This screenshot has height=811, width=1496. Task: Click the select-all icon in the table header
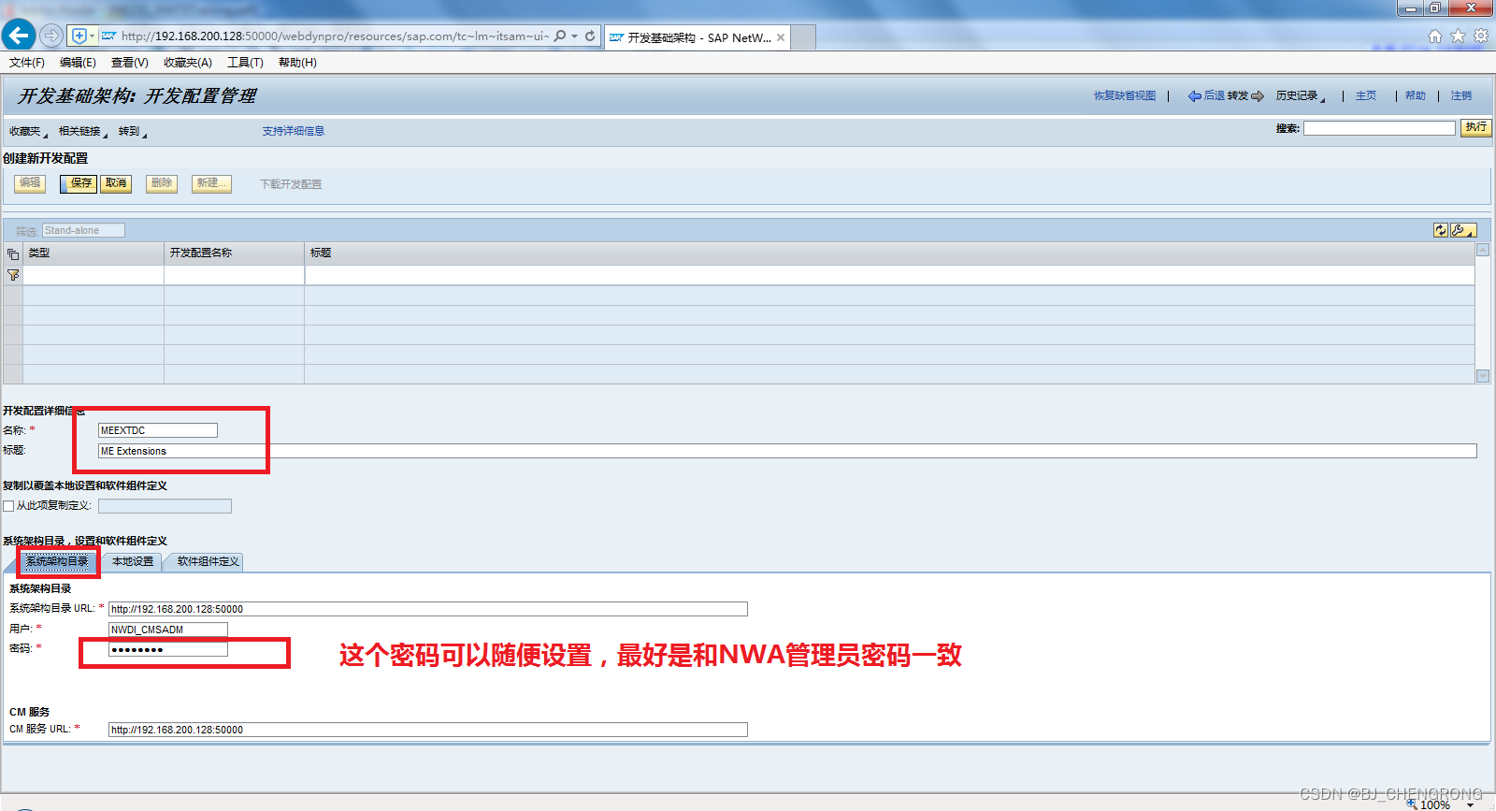(x=13, y=253)
